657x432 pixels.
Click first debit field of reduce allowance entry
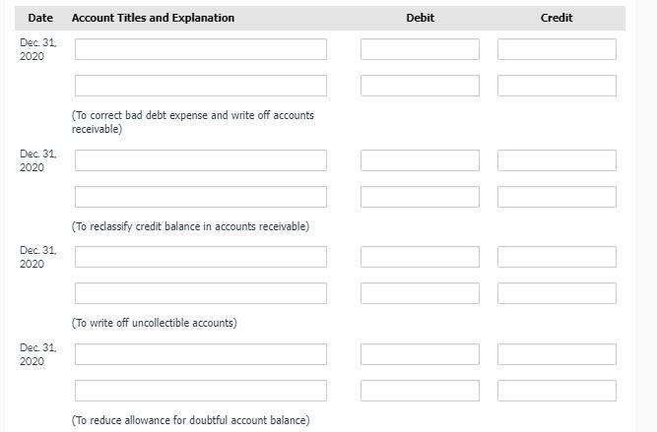click(x=420, y=354)
